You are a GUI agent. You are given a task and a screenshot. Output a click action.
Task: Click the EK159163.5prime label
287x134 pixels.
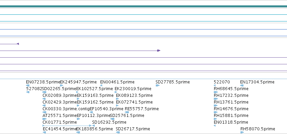pos(95,95)
